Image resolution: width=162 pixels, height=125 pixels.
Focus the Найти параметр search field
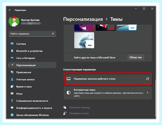coord(32,33)
